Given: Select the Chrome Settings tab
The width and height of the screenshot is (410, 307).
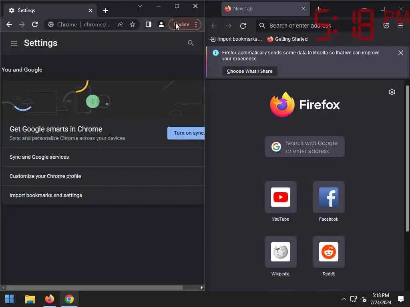Looking at the screenshot, I should tap(50, 10).
